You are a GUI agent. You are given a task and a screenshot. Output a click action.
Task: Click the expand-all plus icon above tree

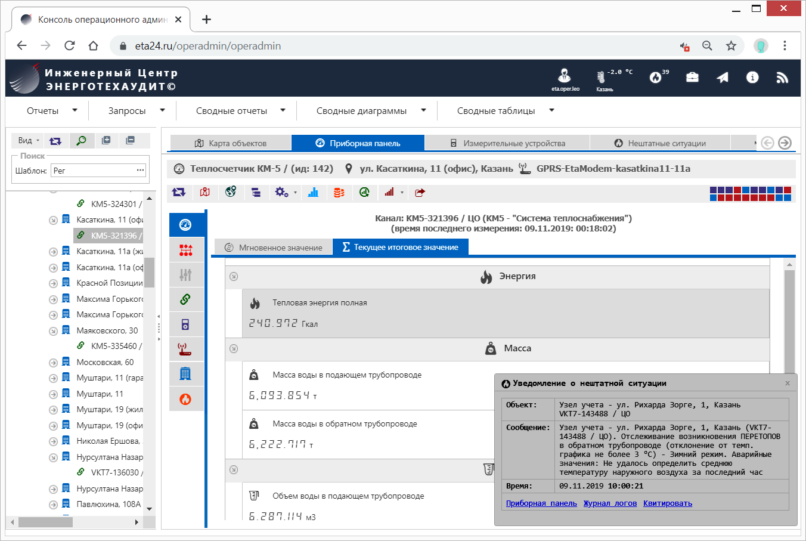[106, 141]
